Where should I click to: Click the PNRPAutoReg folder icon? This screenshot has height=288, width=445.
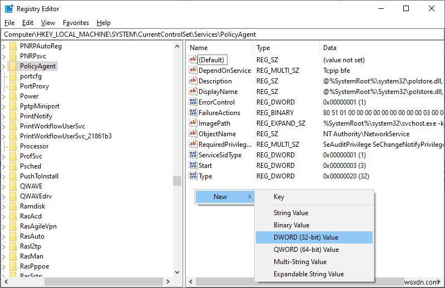[x=13, y=46]
